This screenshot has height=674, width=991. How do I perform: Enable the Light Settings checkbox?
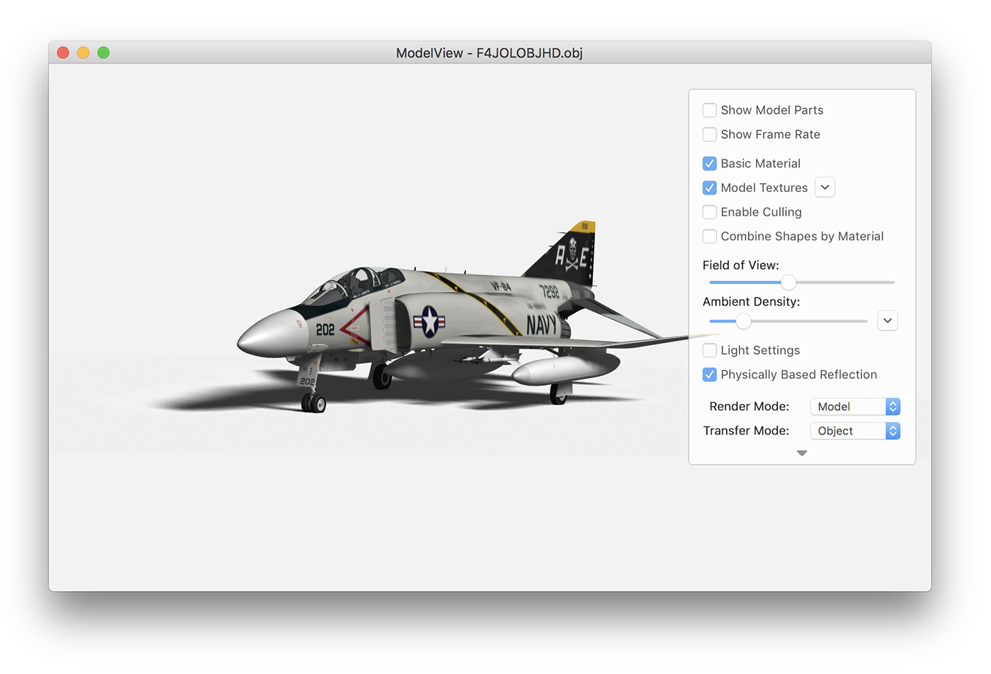pyautogui.click(x=709, y=351)
